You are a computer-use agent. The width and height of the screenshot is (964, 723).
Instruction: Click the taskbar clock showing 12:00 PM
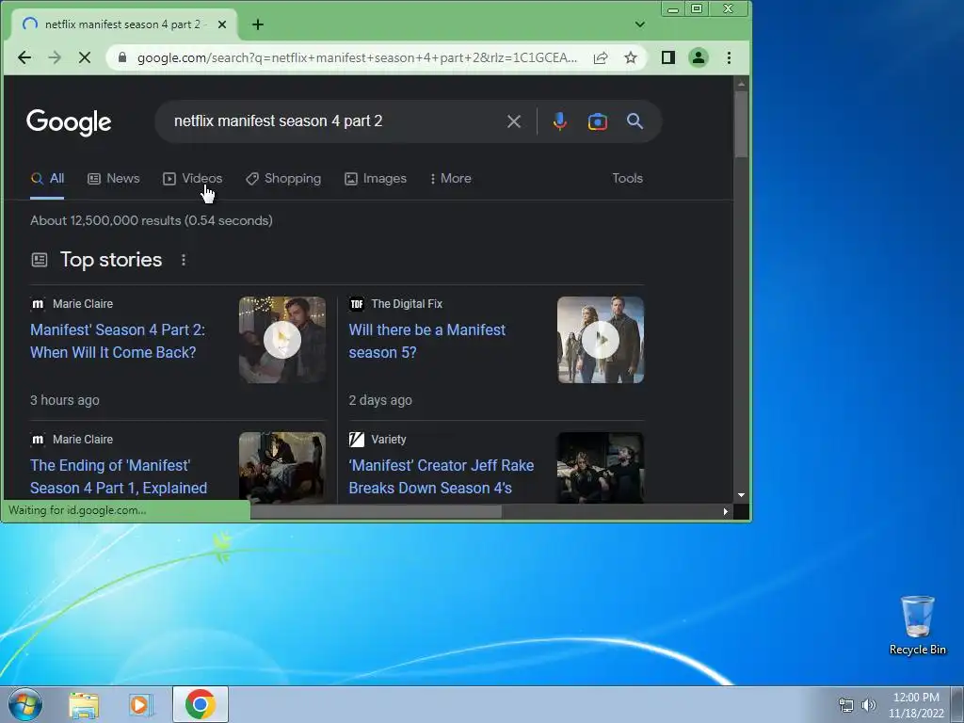(x=916, y=705)
